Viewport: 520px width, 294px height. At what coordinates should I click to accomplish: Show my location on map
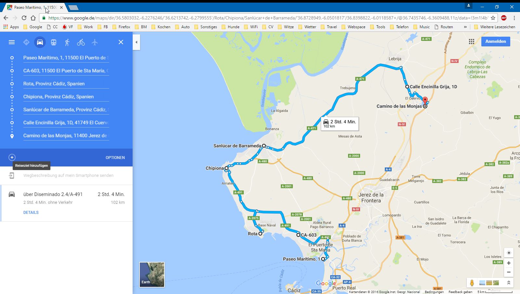[509, 253]
